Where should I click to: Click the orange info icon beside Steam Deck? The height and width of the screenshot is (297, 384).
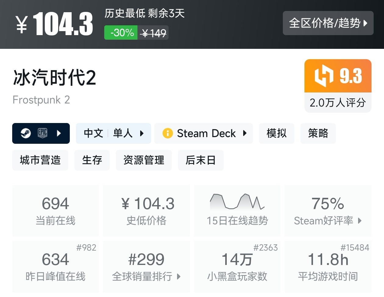pos(167,133)
